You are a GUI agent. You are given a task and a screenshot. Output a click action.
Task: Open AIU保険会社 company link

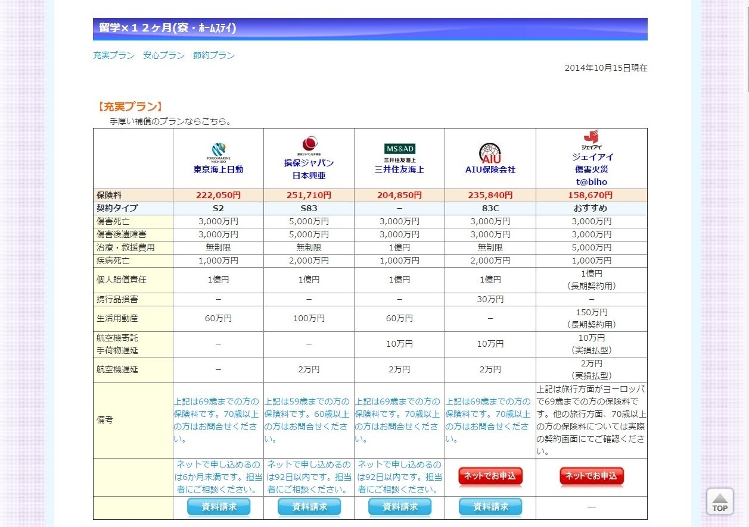(490, 170)
